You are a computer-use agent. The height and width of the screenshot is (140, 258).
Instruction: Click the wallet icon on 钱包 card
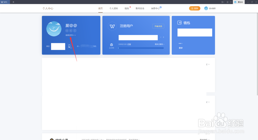179,23
